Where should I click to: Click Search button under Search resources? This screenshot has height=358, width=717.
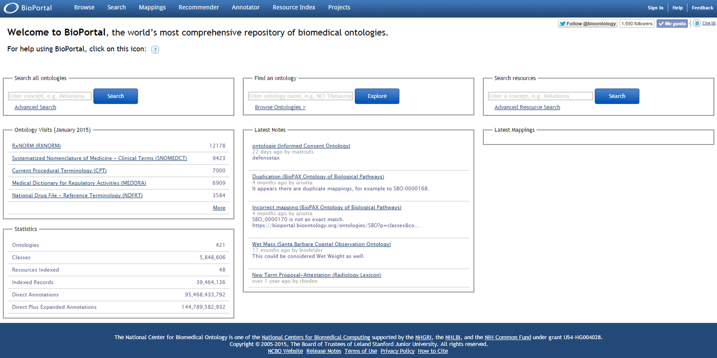point(617,96)
